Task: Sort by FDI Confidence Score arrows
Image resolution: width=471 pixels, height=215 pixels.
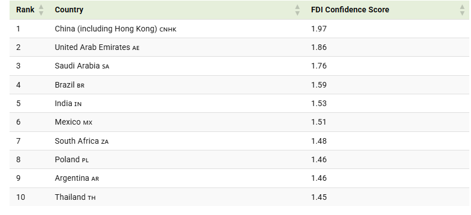Action: [462, 10]
